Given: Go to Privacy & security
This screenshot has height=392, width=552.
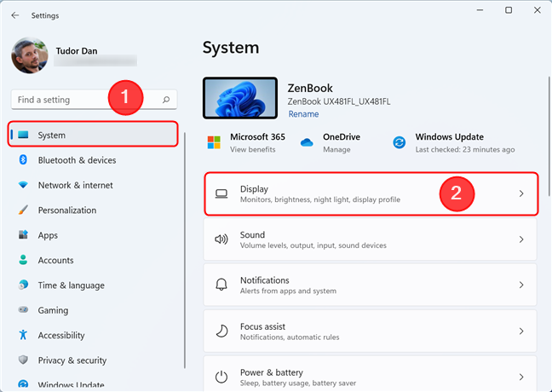Looking at the screenshot, I should 93,360.
